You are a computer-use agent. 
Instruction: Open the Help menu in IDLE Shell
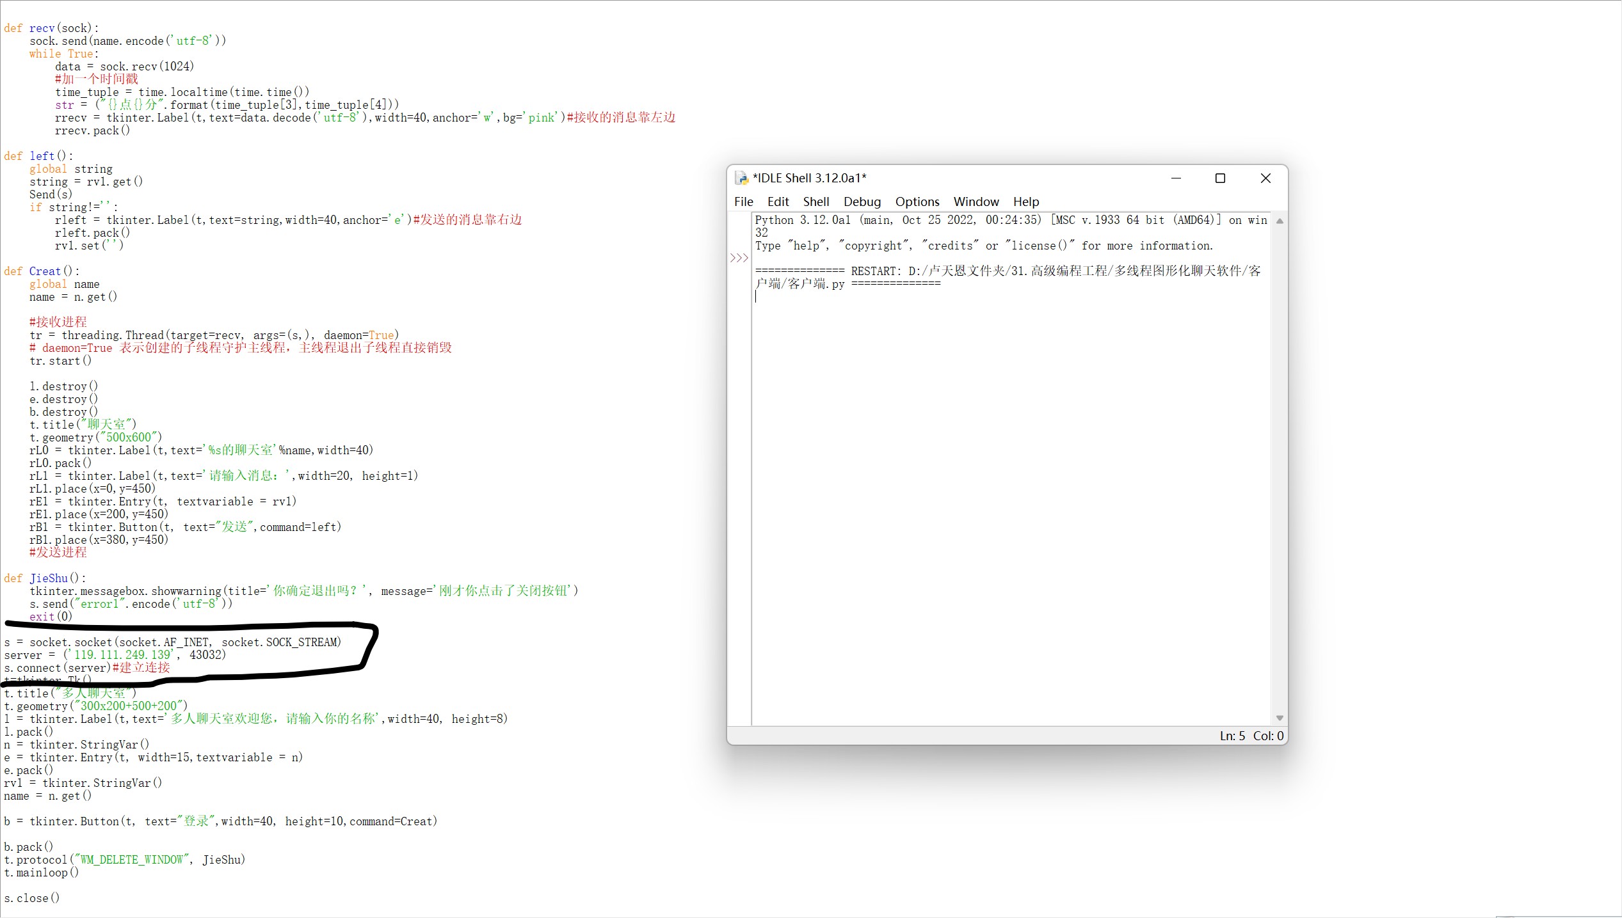click(1025, 202)
